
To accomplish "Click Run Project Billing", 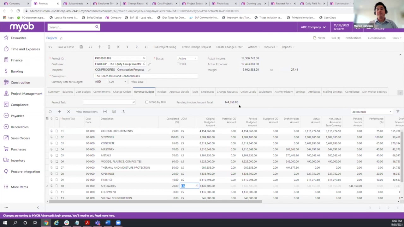I will click(x=165, y=47).
